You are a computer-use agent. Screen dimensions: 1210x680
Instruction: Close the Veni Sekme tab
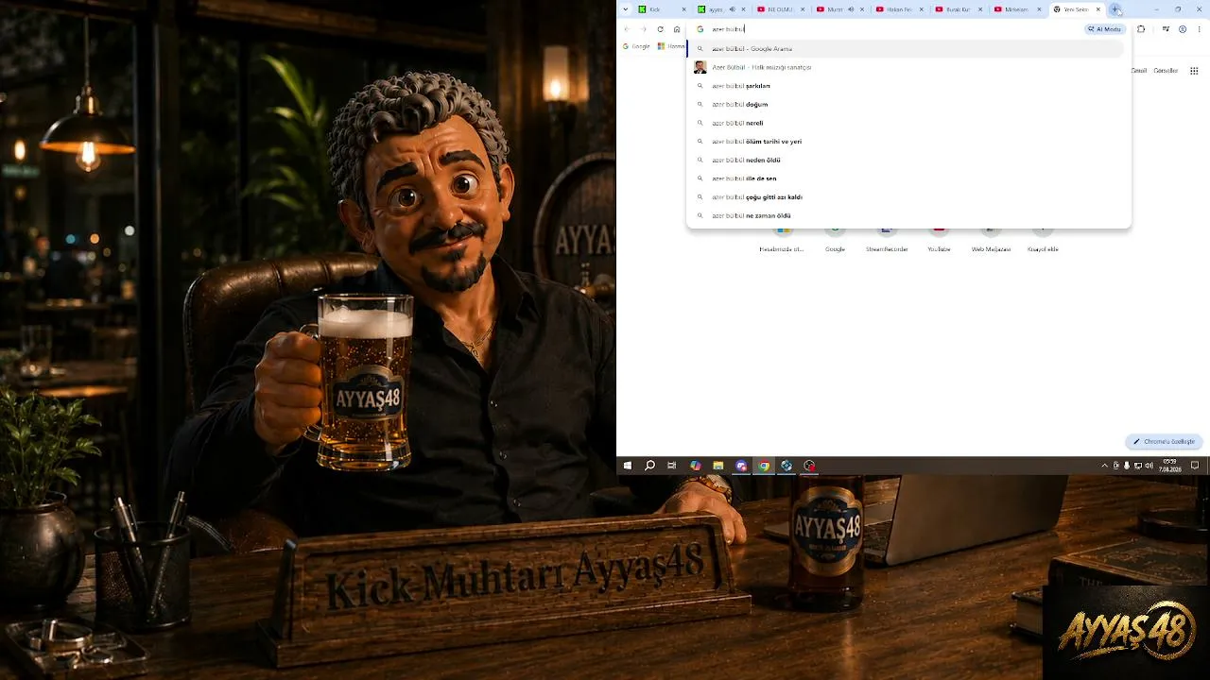[1098, 9]
